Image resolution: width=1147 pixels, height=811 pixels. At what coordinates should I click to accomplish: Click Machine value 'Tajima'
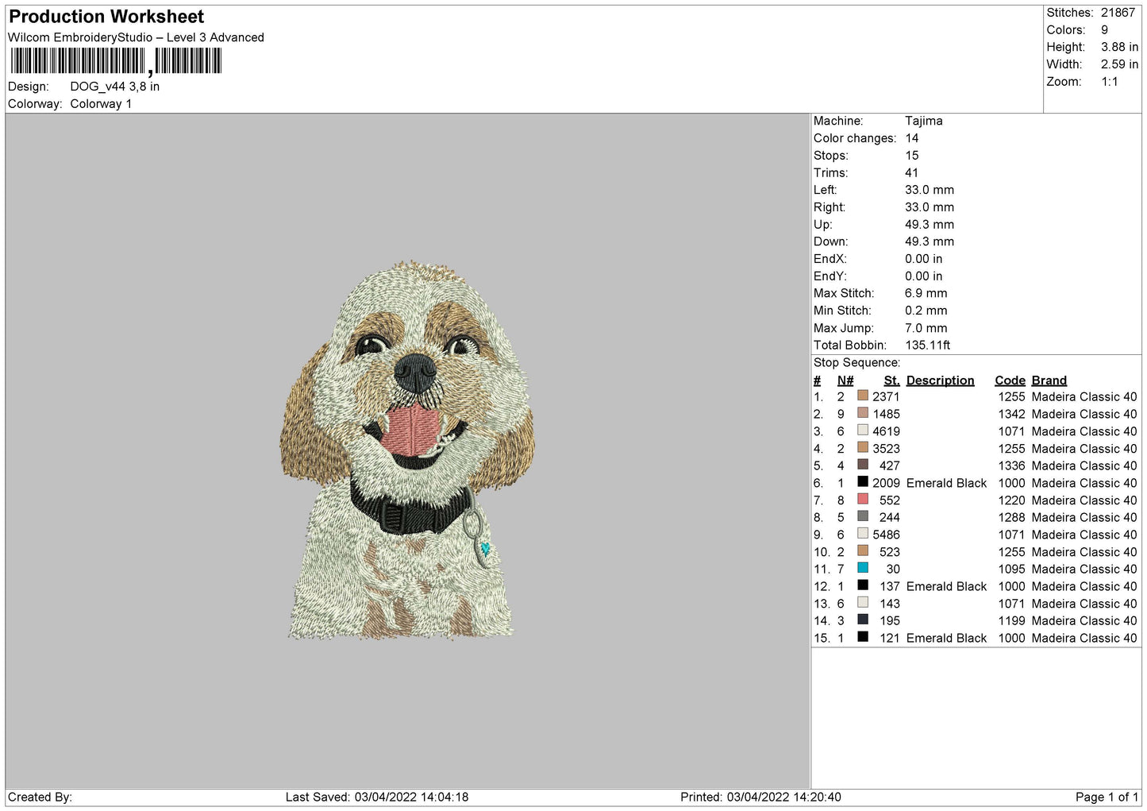[924, 121]
